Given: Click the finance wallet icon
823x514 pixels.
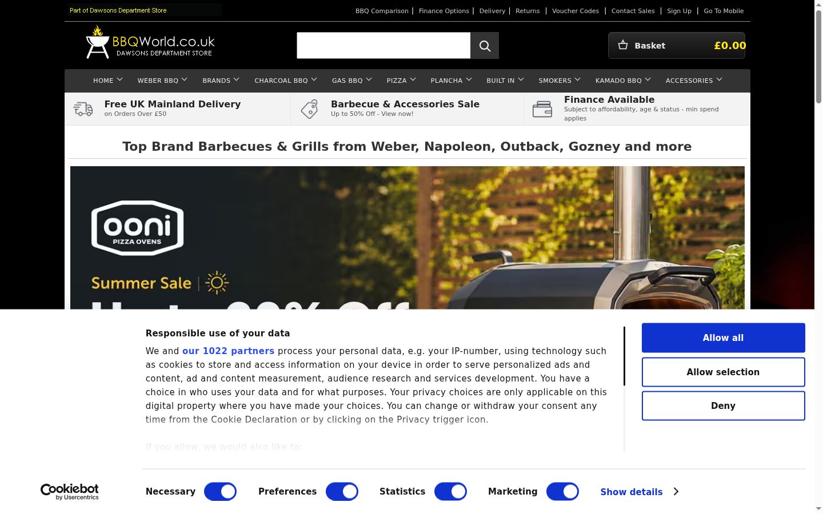Looking at the screenshot, I should pos(542,109).
